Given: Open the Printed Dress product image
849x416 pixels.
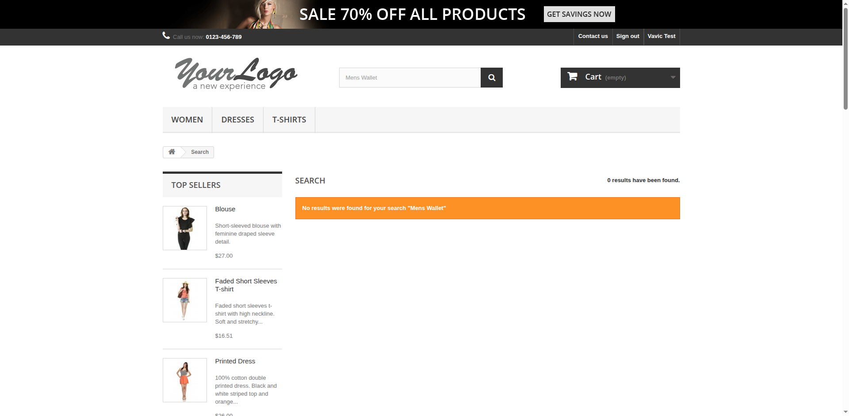Looking at the screenshot, I should click(185, 380).
